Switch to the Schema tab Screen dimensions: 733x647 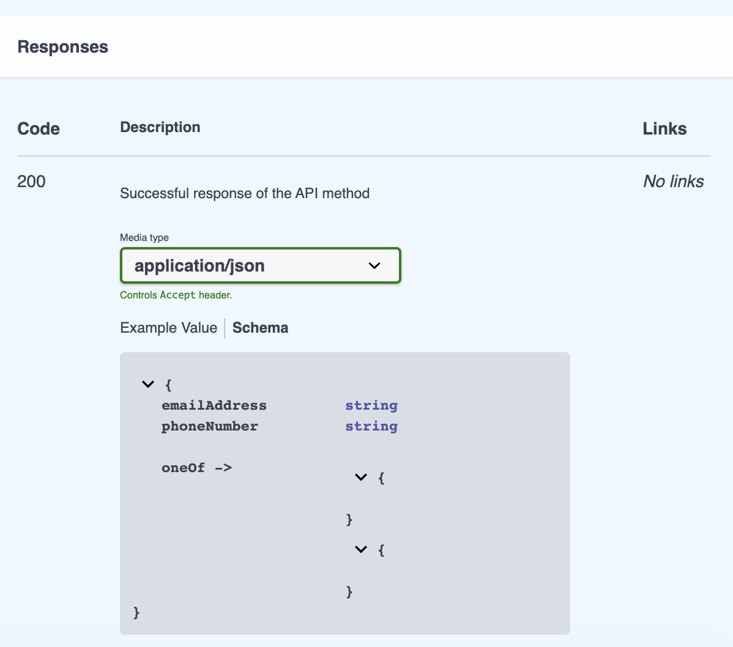pos(260,328)
